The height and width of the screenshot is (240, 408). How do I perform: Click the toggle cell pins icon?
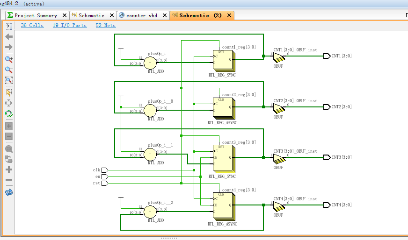9,159
